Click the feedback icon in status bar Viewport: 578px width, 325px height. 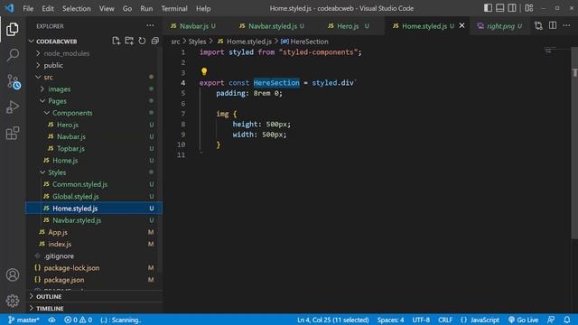coord(551,320)
